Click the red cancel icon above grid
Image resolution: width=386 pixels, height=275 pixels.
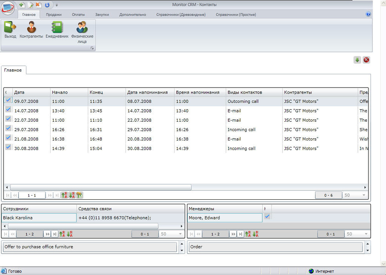366,60
